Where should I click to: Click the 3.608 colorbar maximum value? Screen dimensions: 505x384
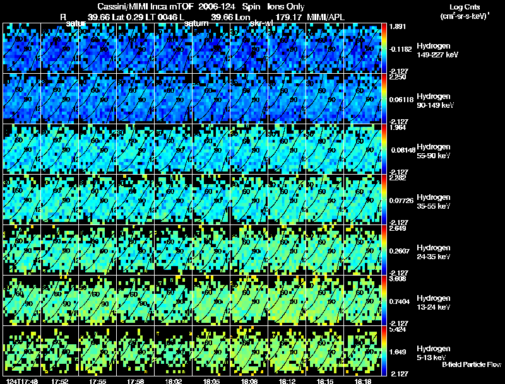pos(398,279)
